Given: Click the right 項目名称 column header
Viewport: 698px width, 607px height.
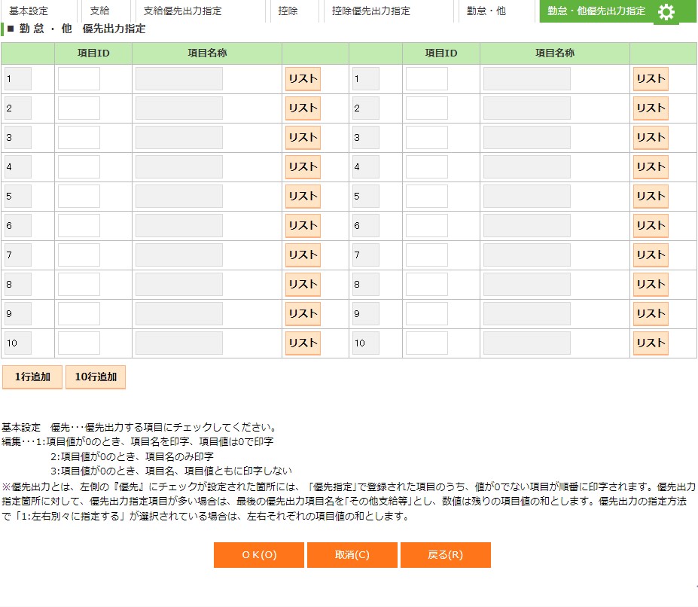Looking at the screenshot, I should coord(555,53).
